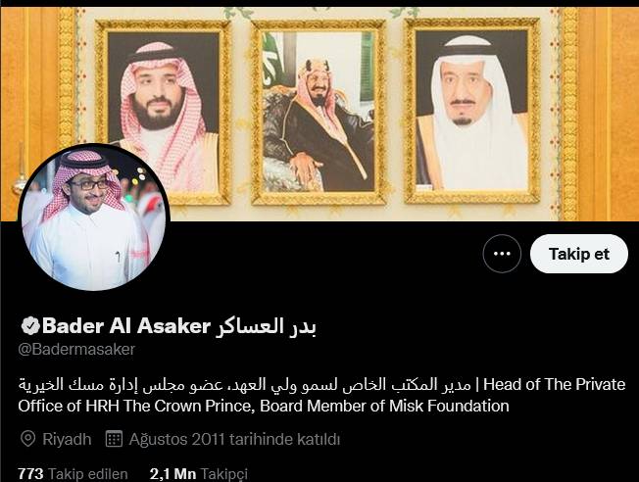The width and height of the screenshot is (639, 482).
Task: Click the Misk Foundation bio text
Action: (449, 406)
